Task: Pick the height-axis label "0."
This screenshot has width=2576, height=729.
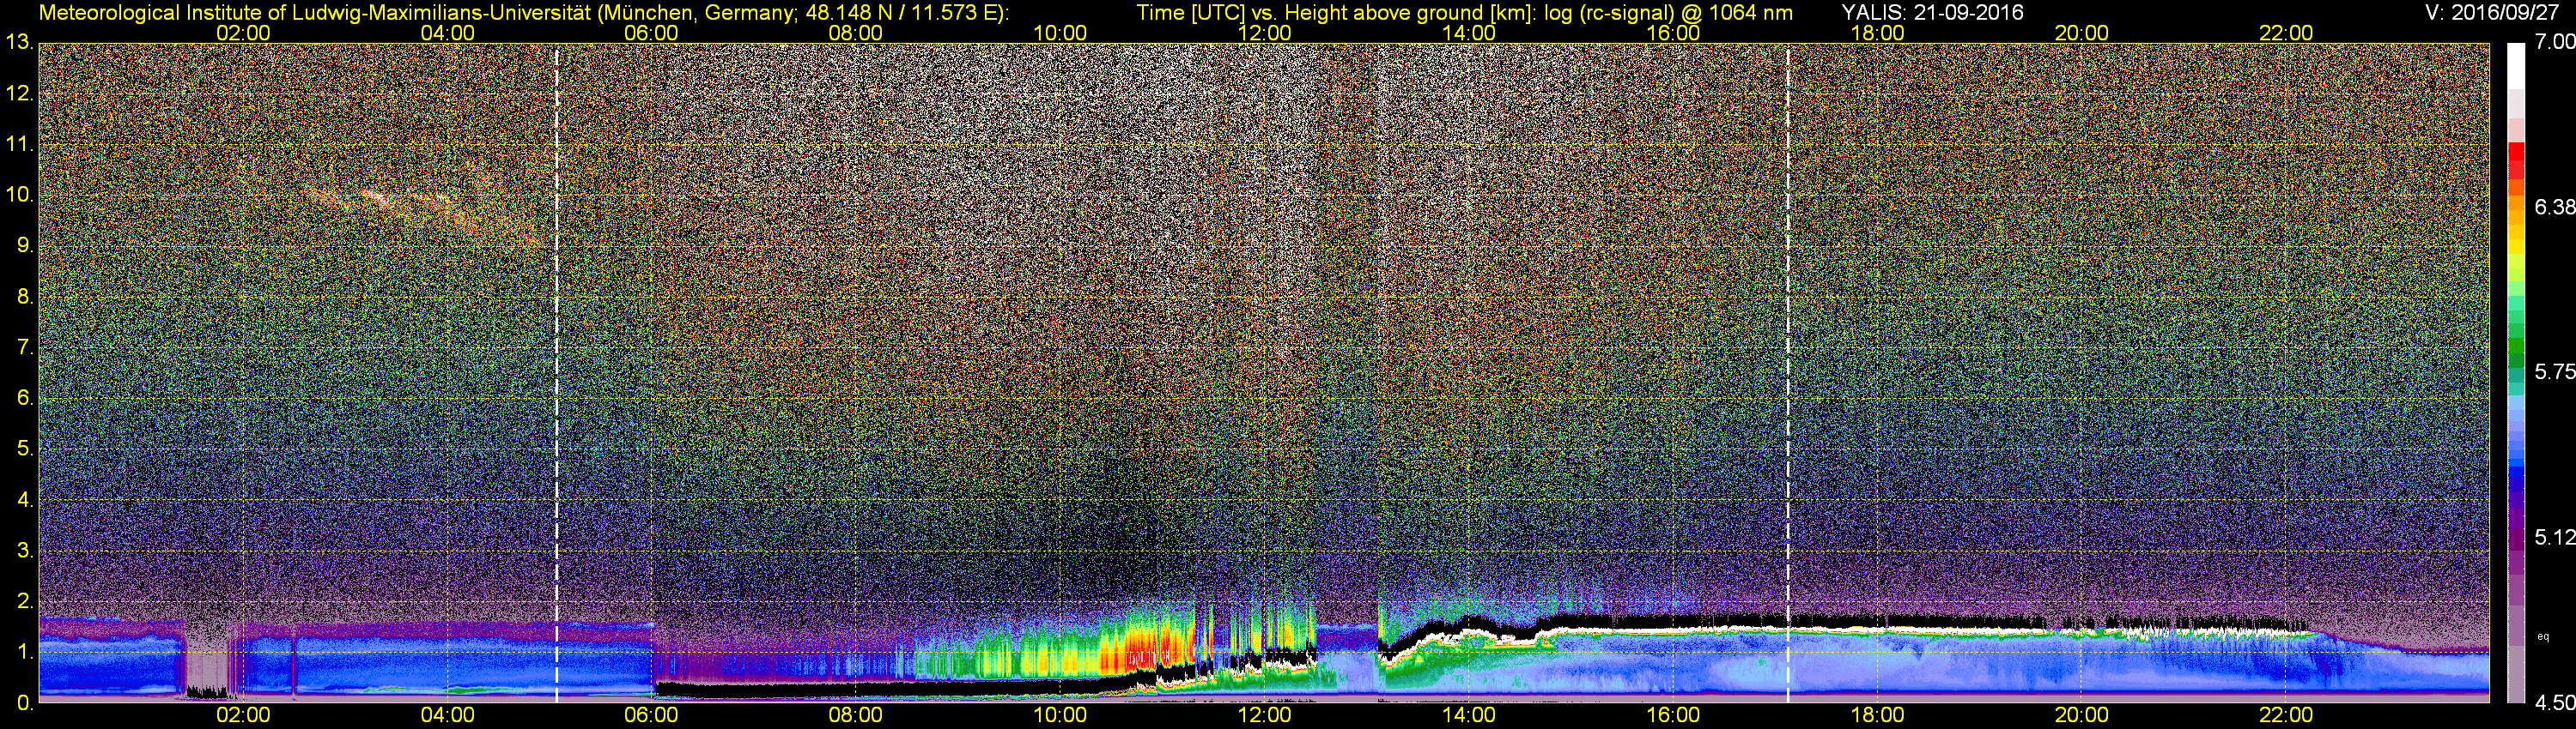Action: click(x=26, y=703)
